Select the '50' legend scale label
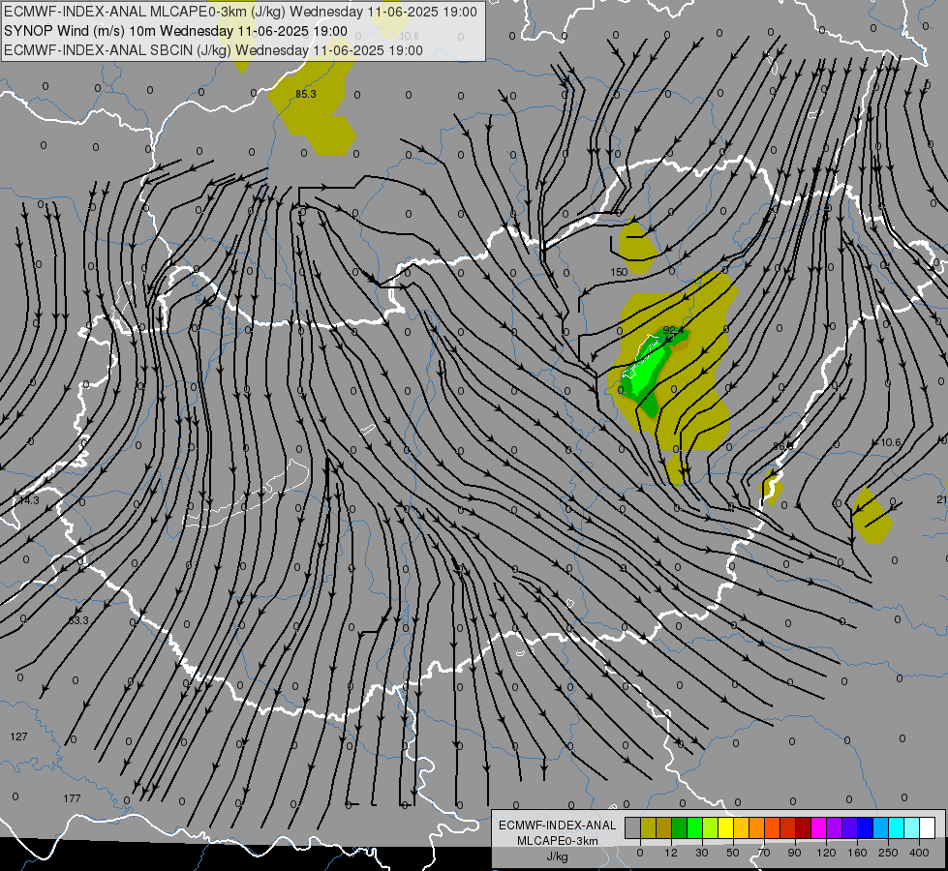This screenshot has width=948, height=871. (733, 853)
